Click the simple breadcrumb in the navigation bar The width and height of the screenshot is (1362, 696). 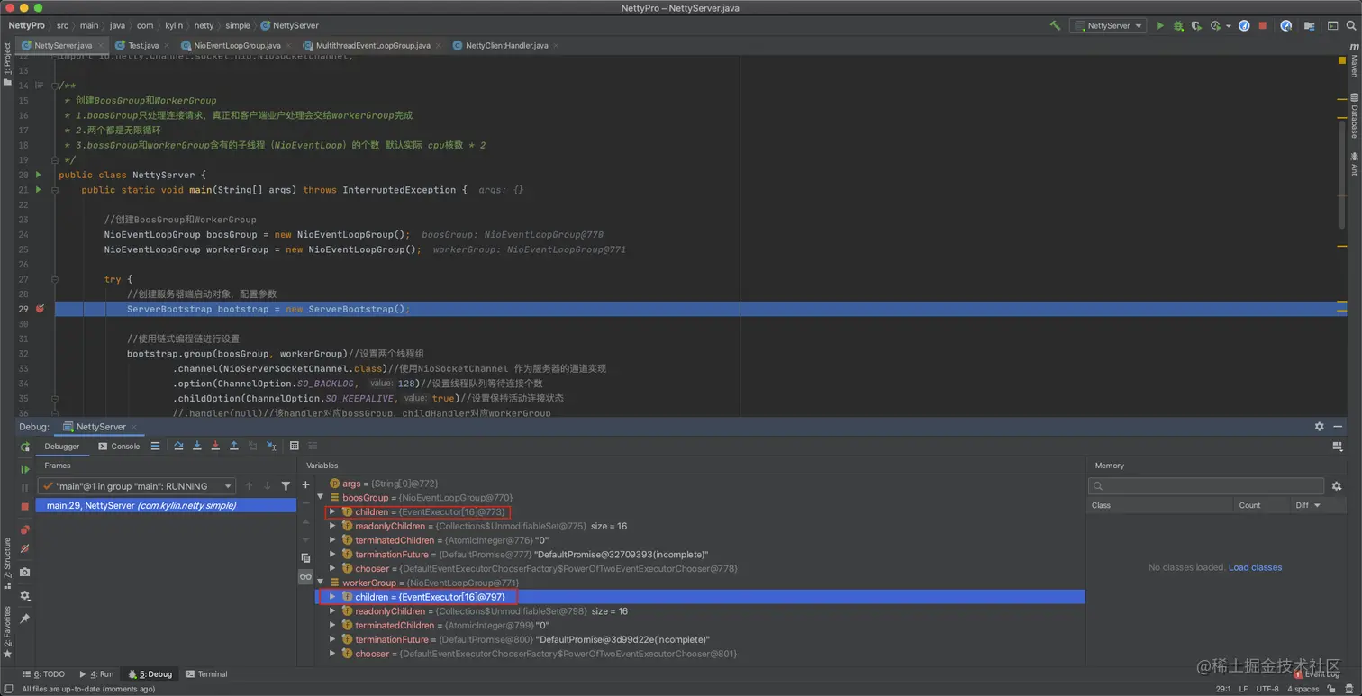tap(238, 25)
